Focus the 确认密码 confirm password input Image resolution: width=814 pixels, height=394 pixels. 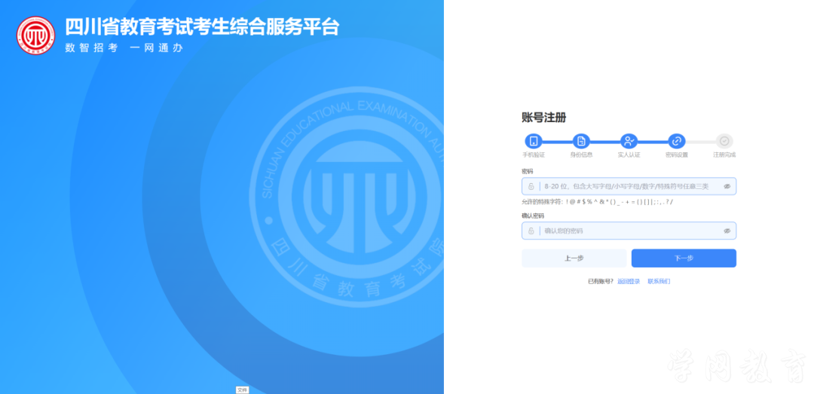[629, 231]
